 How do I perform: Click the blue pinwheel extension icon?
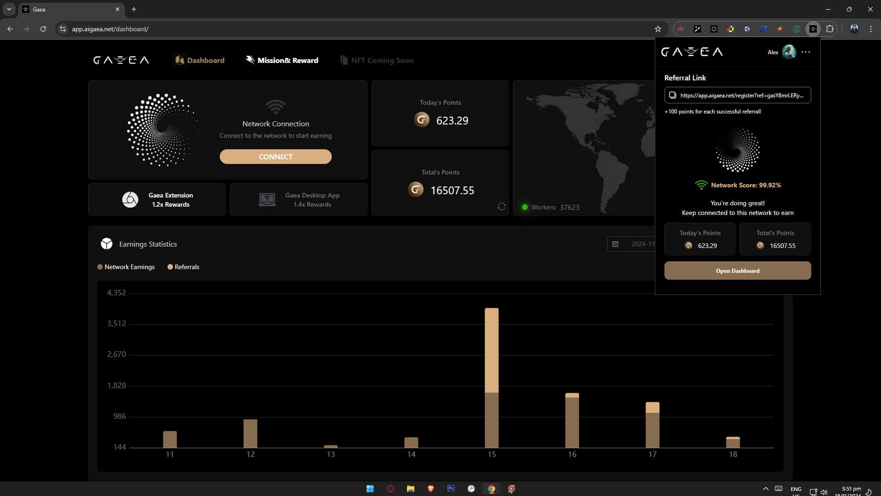763,29
